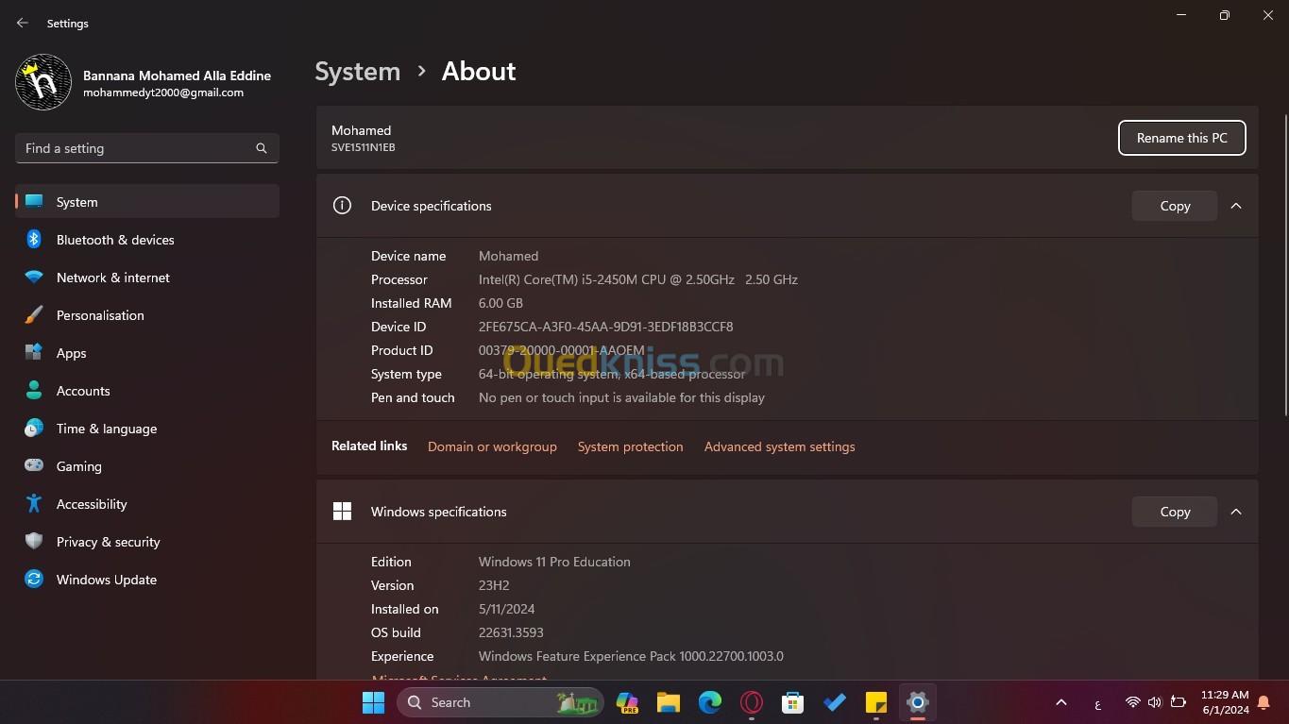Screen dimensions: 1289x724
Task: Select the Installed RAM value 6.00 GB
Action: pyautogui.click(x=500, y=303)
